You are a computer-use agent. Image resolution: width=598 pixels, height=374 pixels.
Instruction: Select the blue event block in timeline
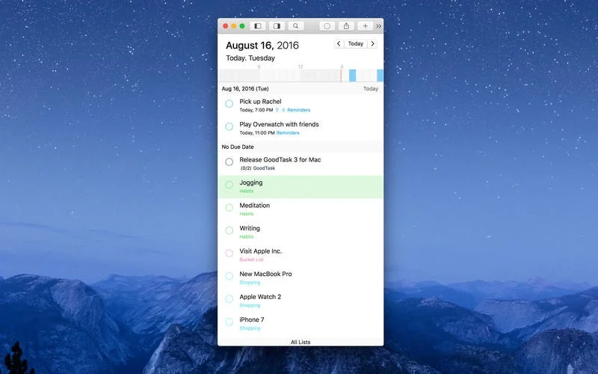352,76
